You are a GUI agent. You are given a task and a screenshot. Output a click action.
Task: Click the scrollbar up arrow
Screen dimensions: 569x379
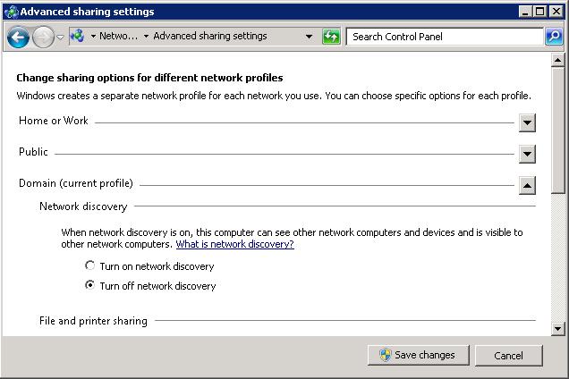point(559,59)
